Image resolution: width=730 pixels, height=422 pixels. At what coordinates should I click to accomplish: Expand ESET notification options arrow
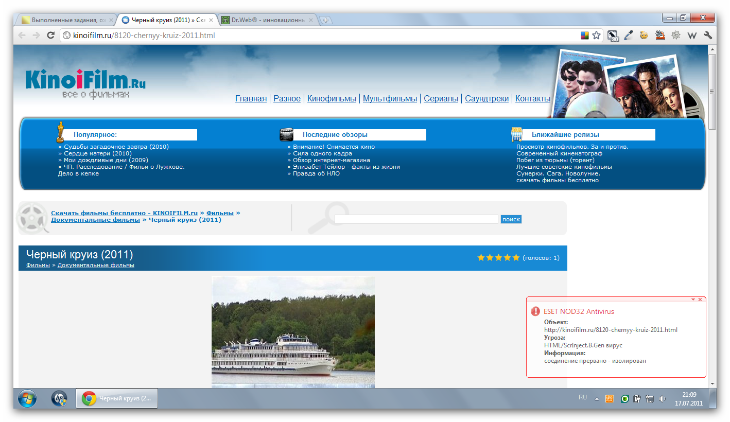click(693, 300)
